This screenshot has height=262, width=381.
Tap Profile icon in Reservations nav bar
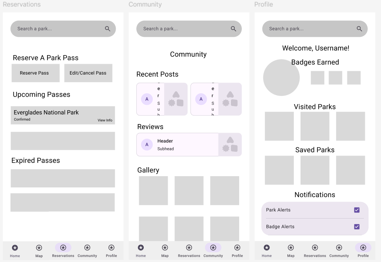tap(111, 248)
